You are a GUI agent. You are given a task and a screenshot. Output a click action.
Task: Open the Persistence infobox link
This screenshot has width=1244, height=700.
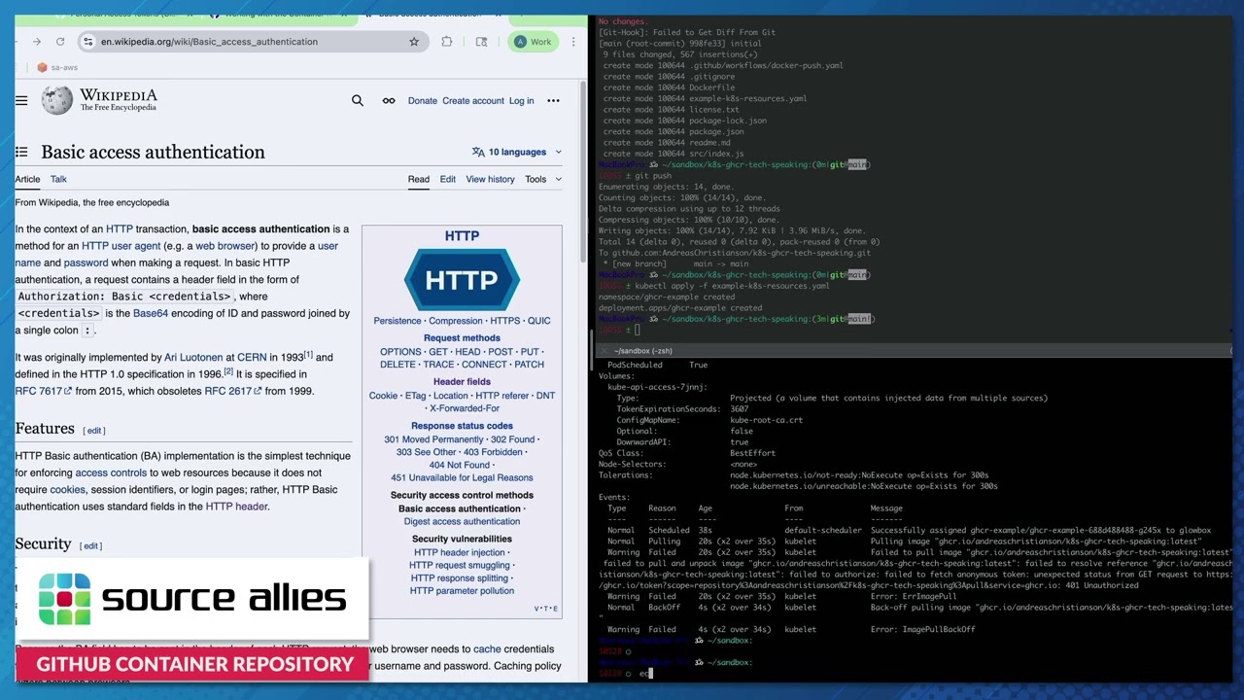pyautogui.click(x=397, y=321)
